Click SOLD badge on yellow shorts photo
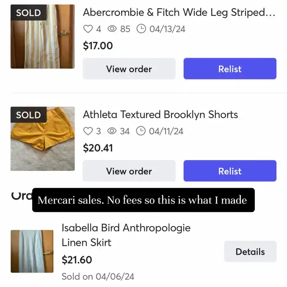The image size is (287, 287). tap(29, 115)
